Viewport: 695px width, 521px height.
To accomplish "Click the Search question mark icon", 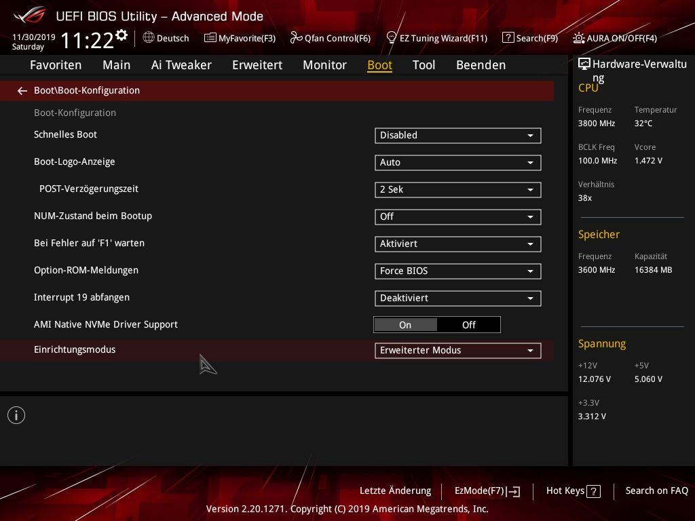I will click(508, 38).
